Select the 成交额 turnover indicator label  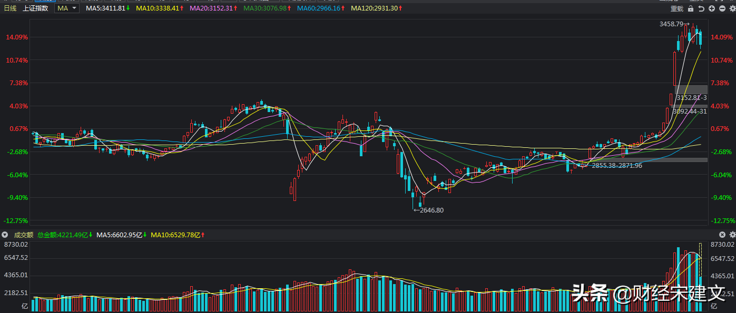click(24, 235)
